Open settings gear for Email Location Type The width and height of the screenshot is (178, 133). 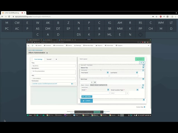coord(137,90)
